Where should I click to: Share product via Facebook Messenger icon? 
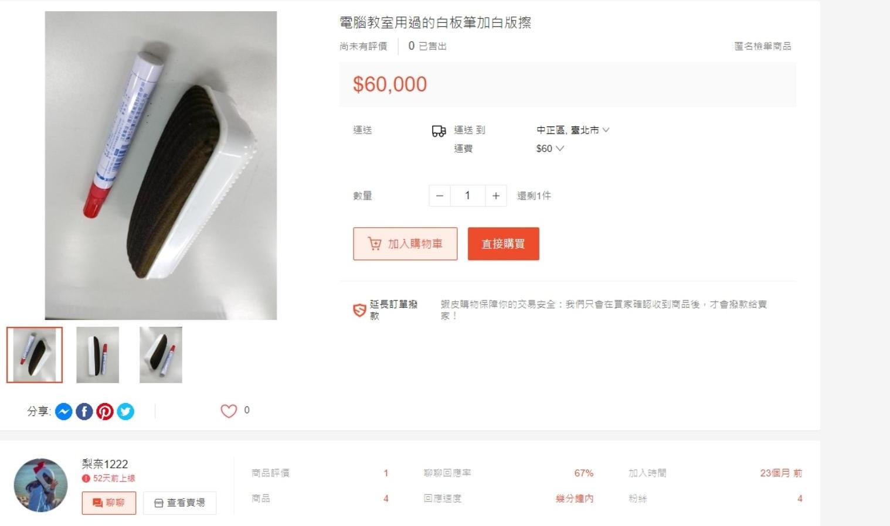coord(64,412)
